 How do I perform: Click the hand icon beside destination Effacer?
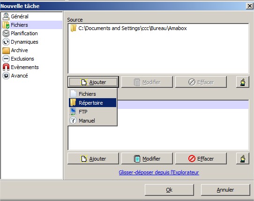point(242,158)
